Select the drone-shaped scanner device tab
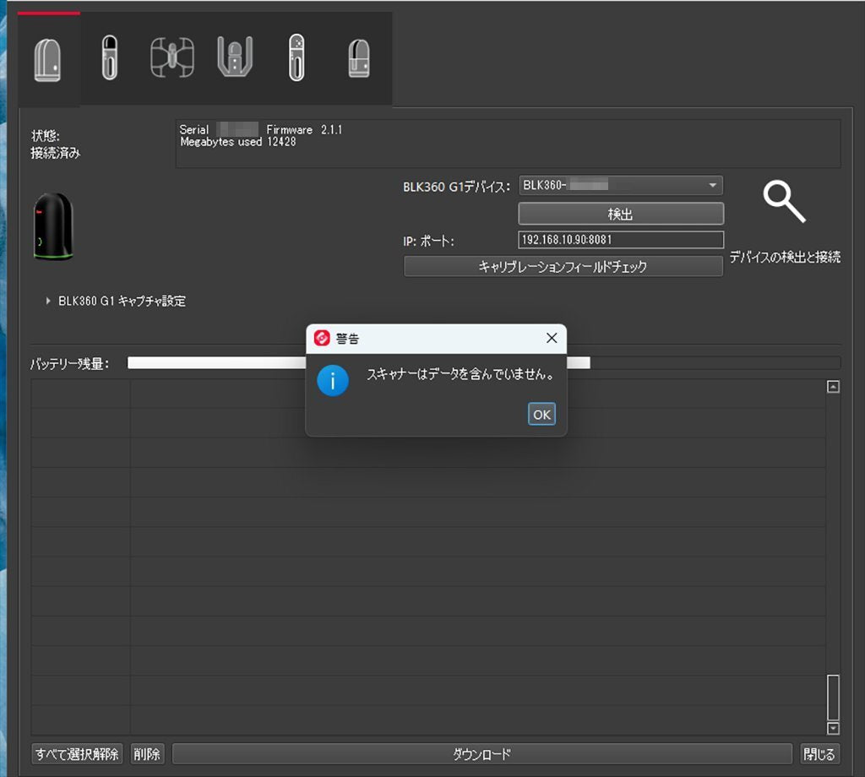Image resolution: width=865 pixels, height=777 pixels. (172, 57)
